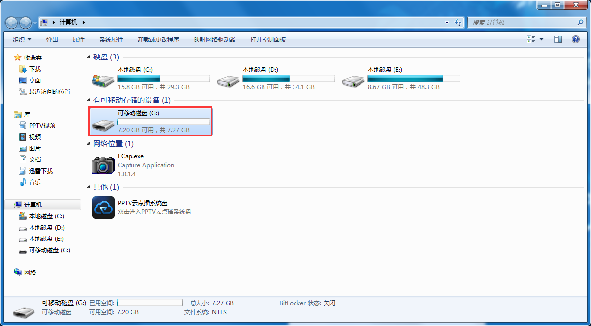591x326 pixels.
Task: Click the magnifier search icon
Action: [x=581, y=23]
